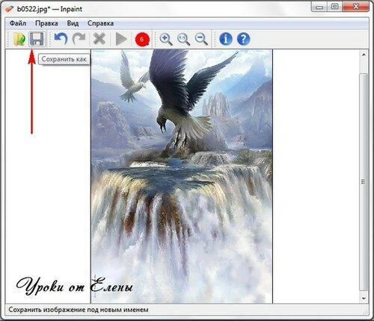The width and height of the screenshot is (374, 321).
Task: Open help with the question mark icon
Action: (x=243, y=39)
